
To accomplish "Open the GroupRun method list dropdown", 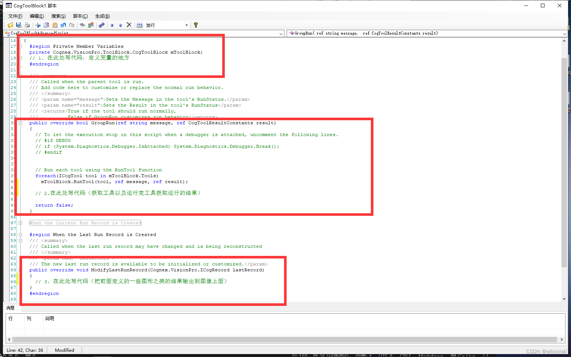I will 564,33.
